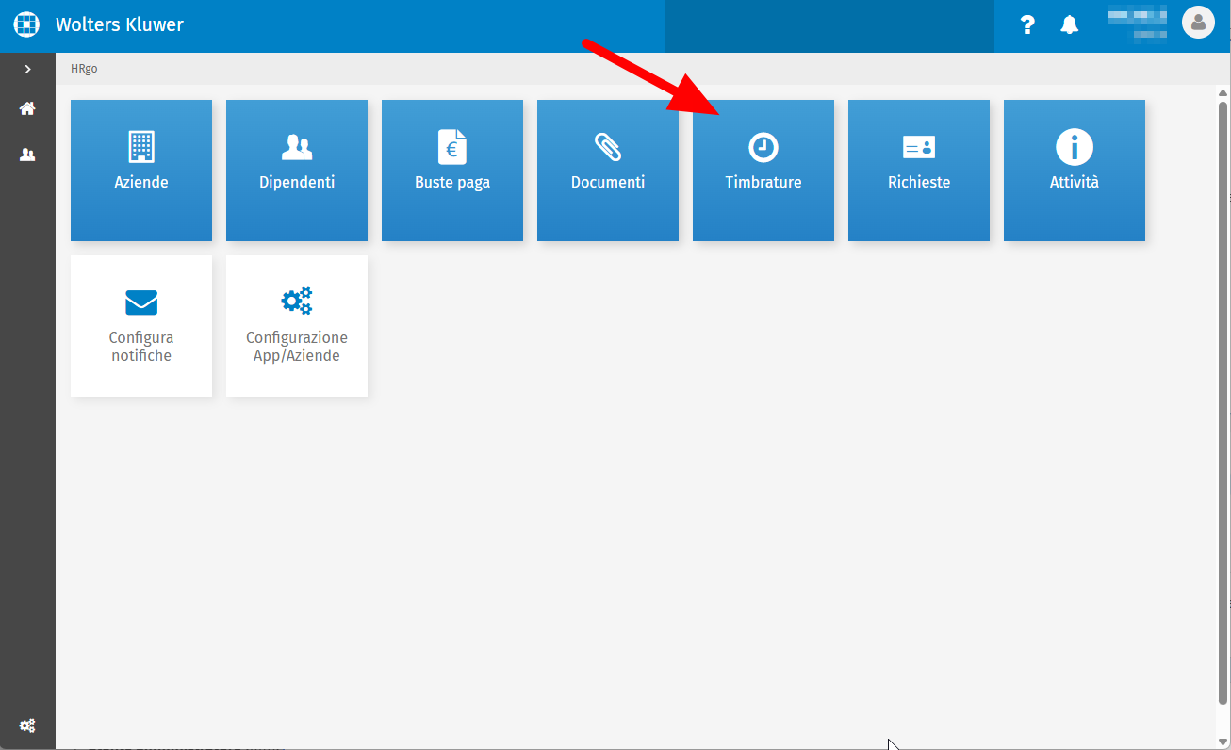Open the sidebar users icon
Image resolution: width=1231 pixels, height=750 pixels.
tap(27, 155)
